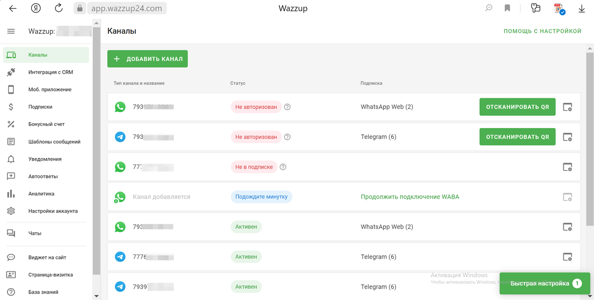The height and width of the screenshot is (300, 594).
Task: Open settings of the unauthorized Telegram channel
Action: (568, 137)
